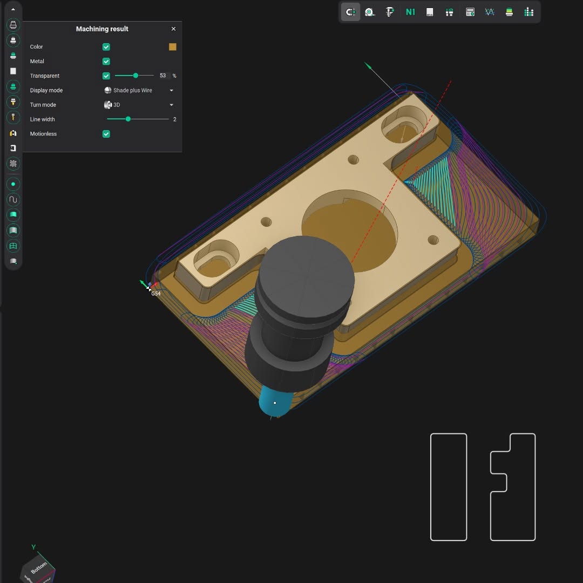Click the spline curve icon in the left sidebar
The height and width of the screenshot is (583, 583).
click(x=13, y=200)
